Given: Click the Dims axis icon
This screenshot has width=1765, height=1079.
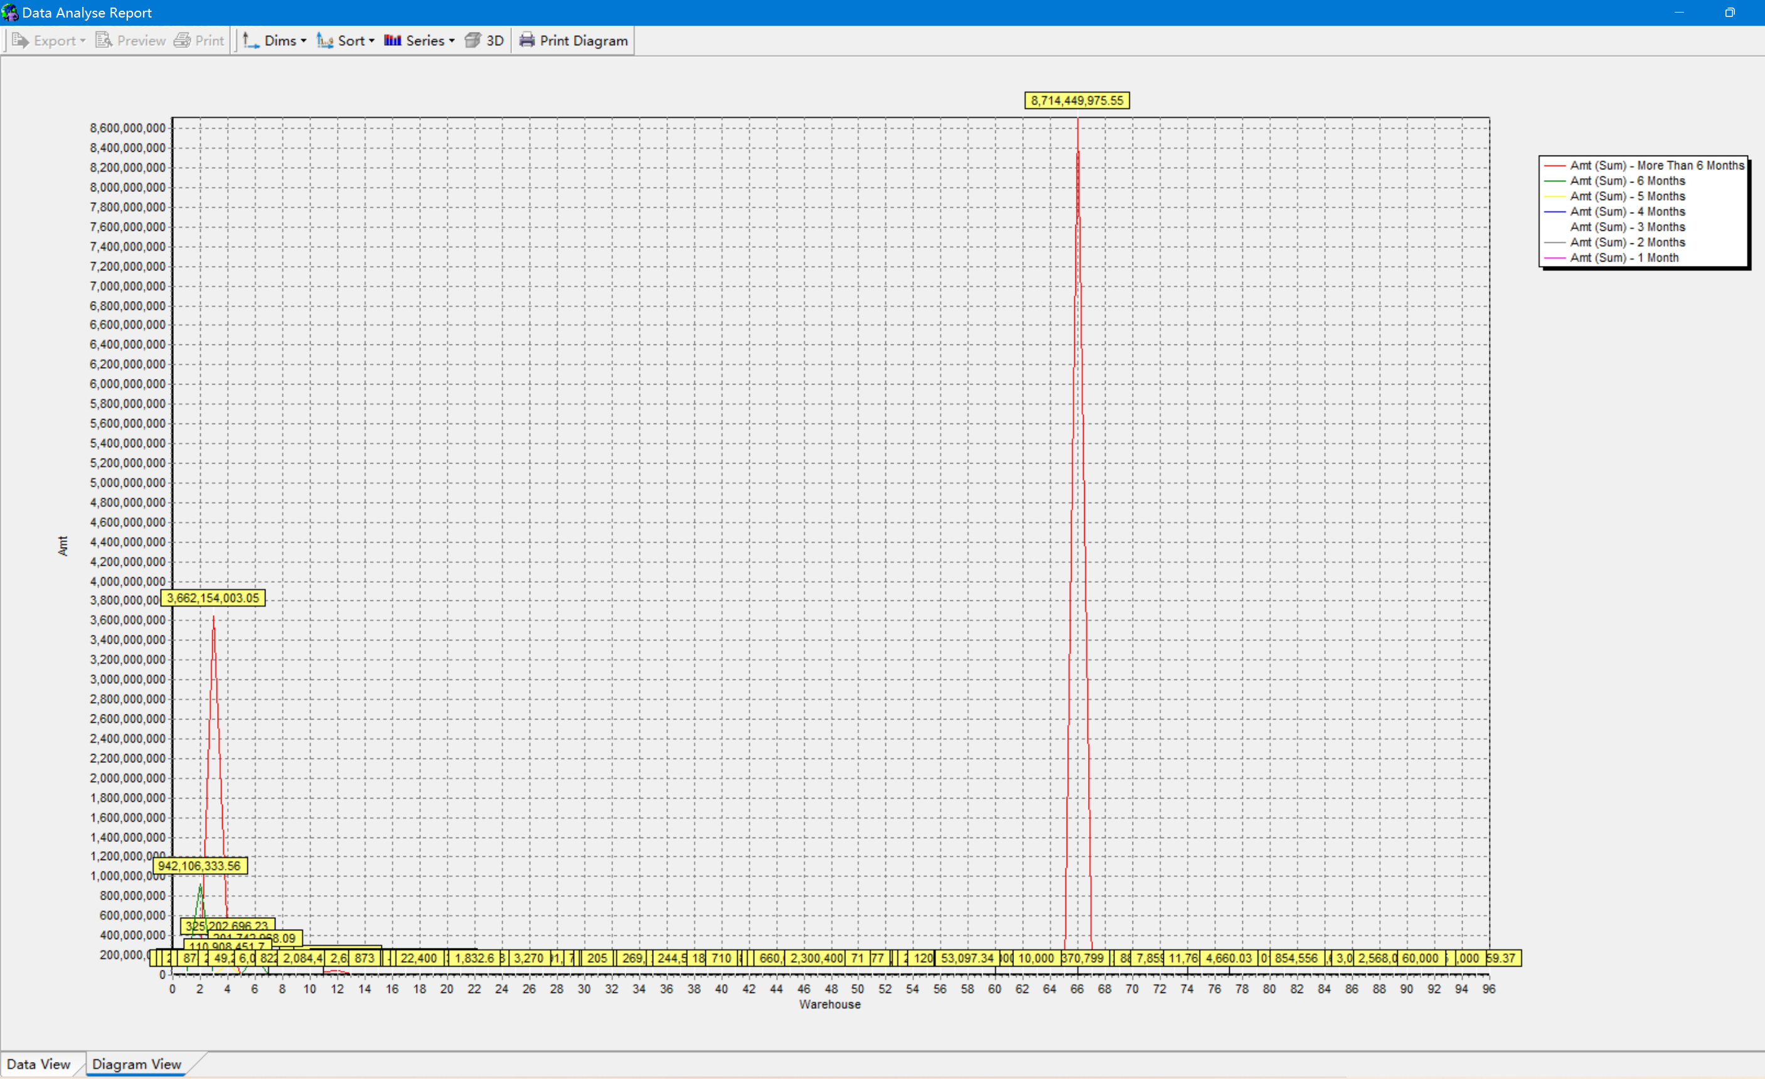Looking at the screenshot, I should pos(251,41).
